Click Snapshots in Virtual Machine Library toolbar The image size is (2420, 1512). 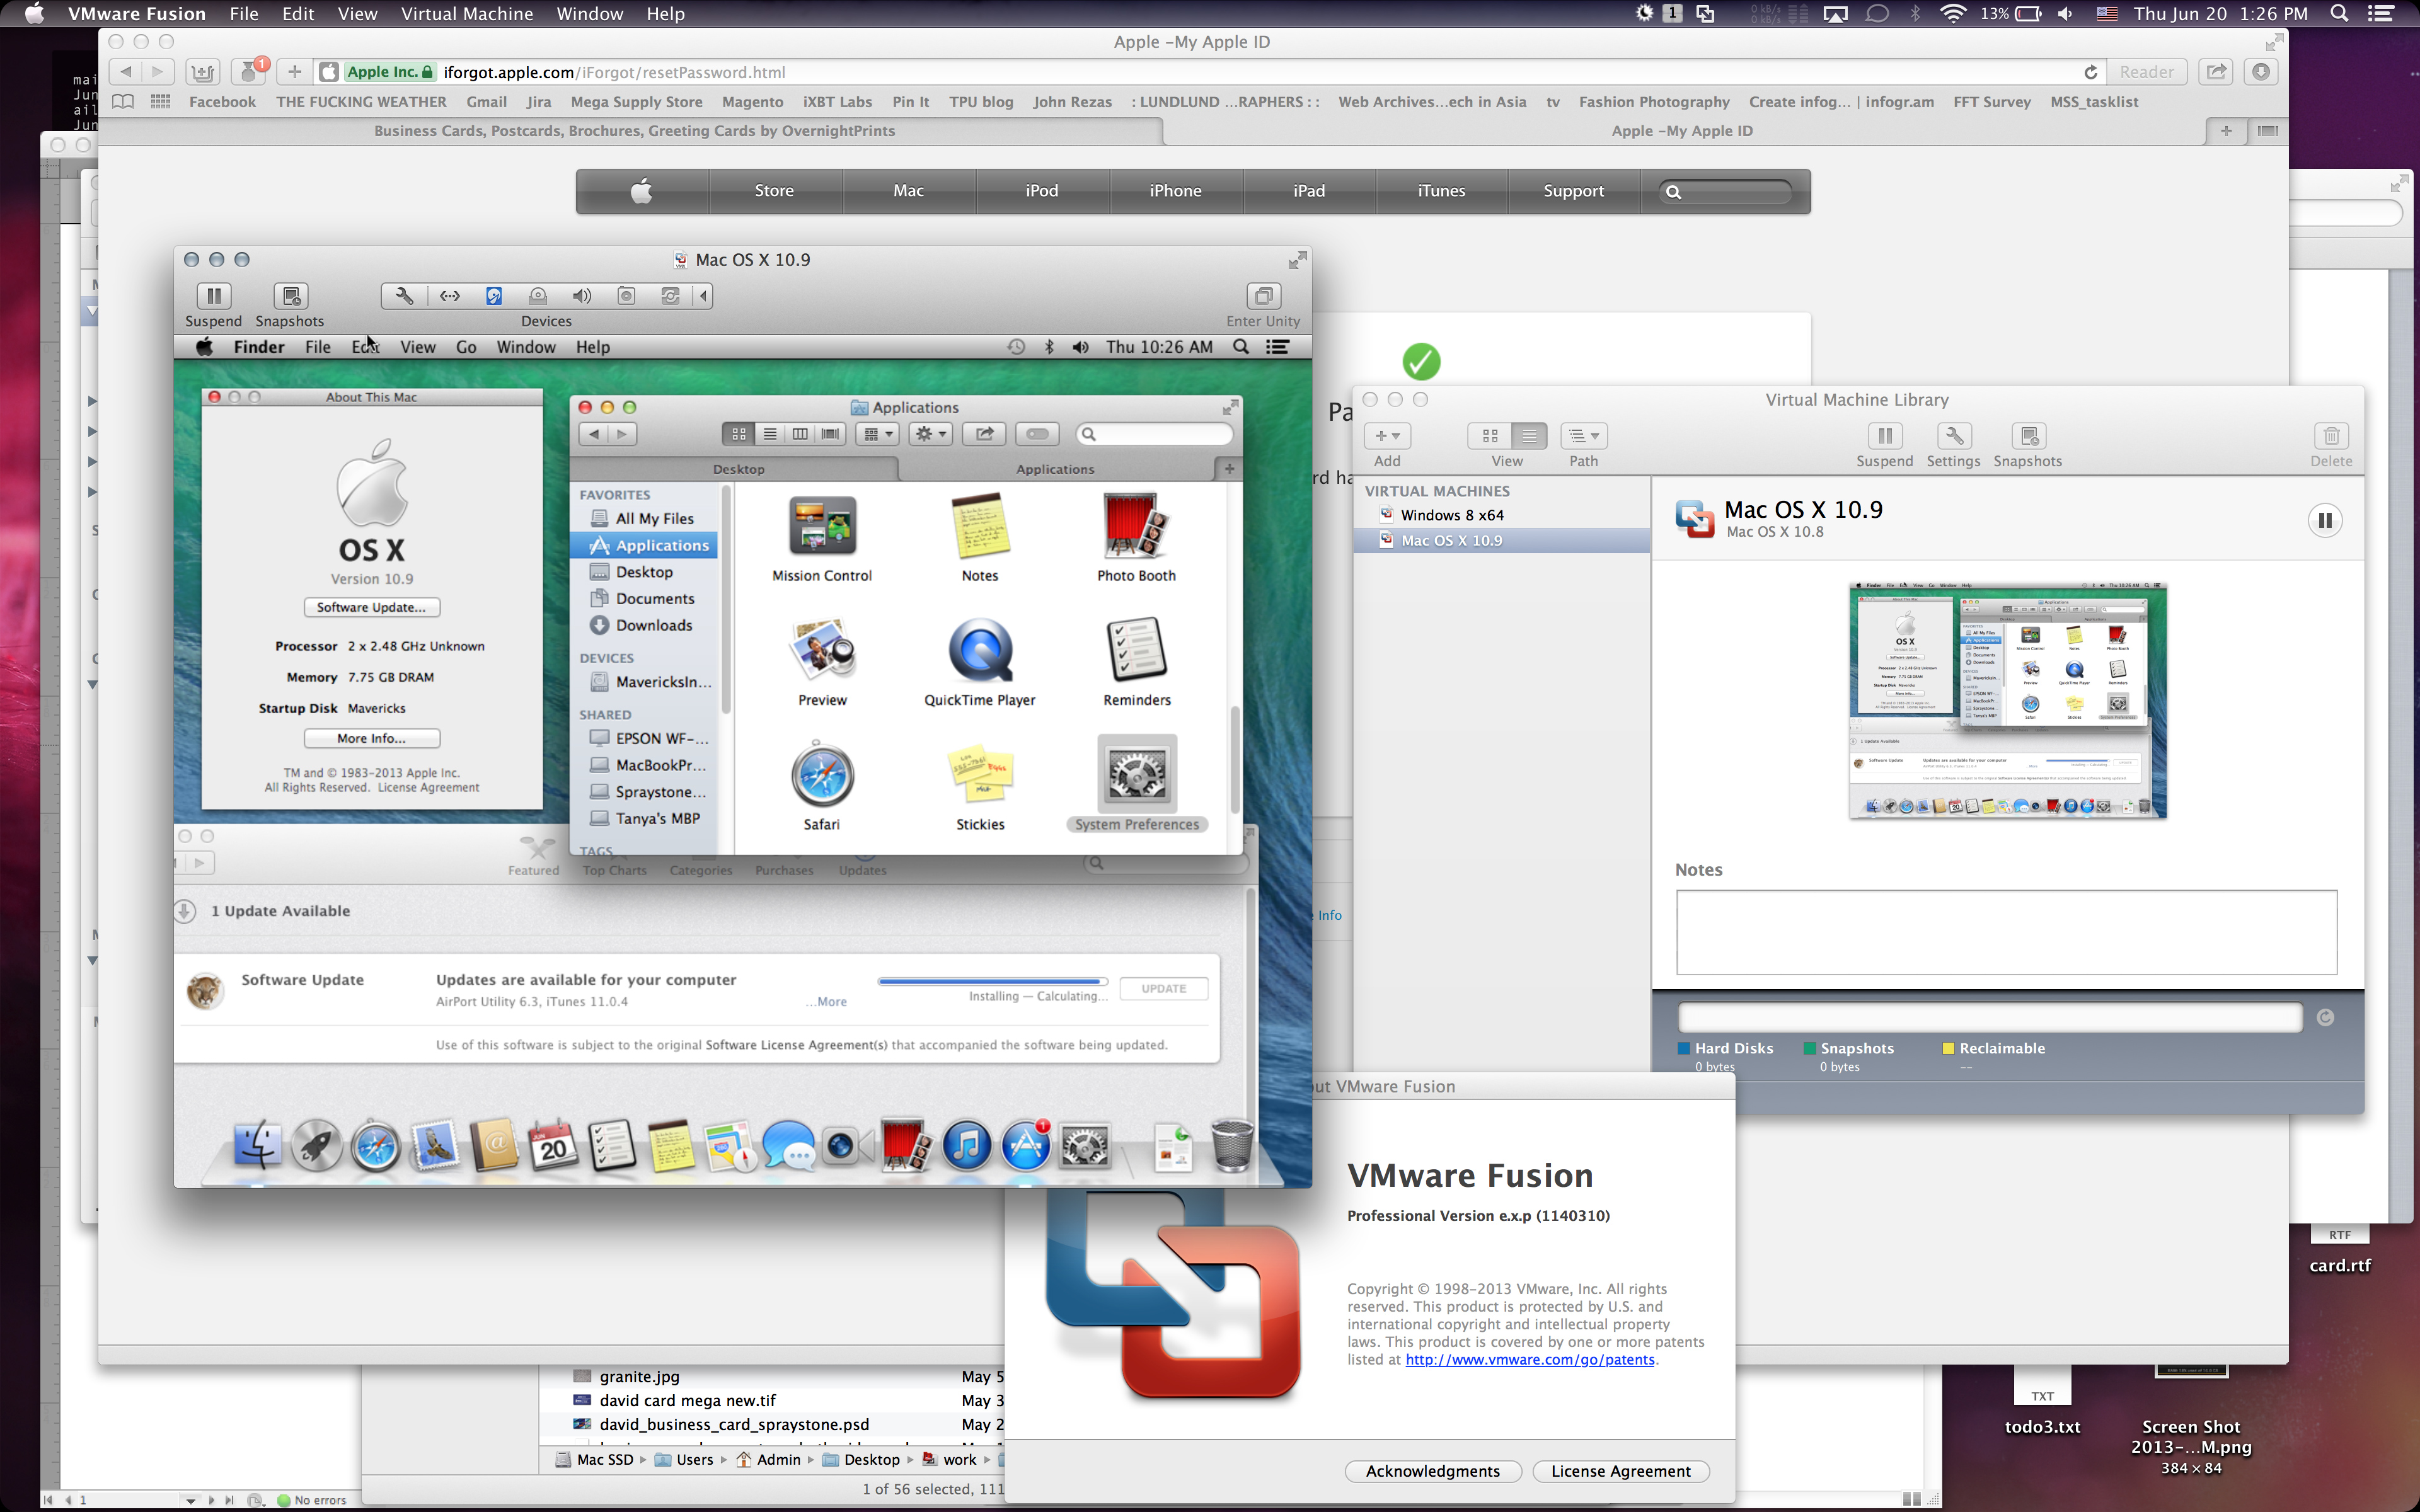2028,436
